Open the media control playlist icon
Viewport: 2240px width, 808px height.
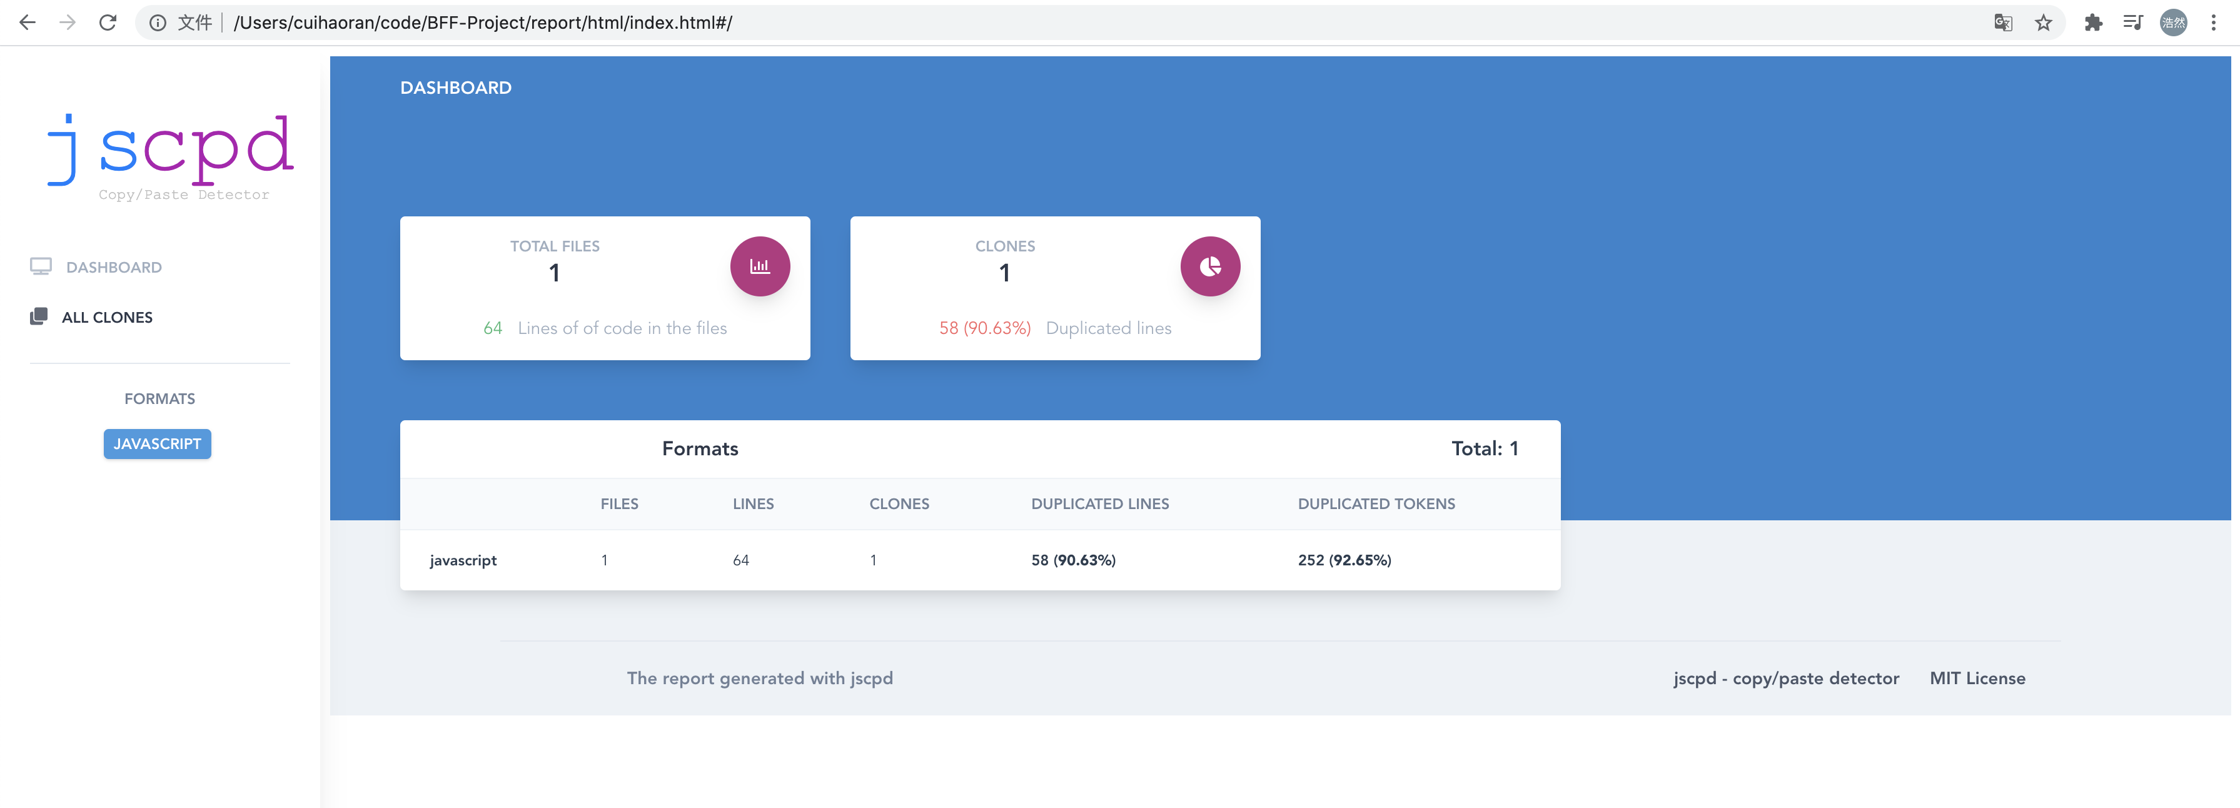click(x=2132, y=23)
